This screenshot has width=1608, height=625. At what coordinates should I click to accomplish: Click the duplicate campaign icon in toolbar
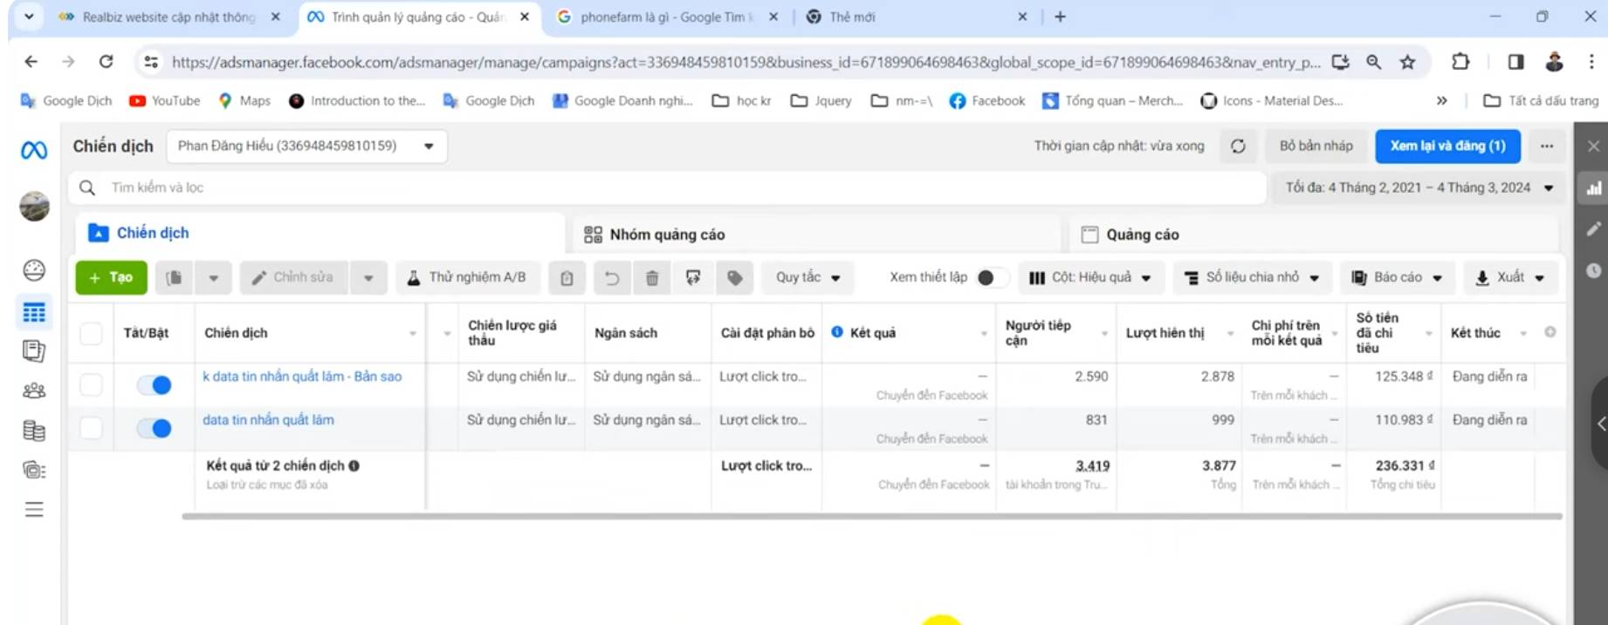click(x=175, y=278)
